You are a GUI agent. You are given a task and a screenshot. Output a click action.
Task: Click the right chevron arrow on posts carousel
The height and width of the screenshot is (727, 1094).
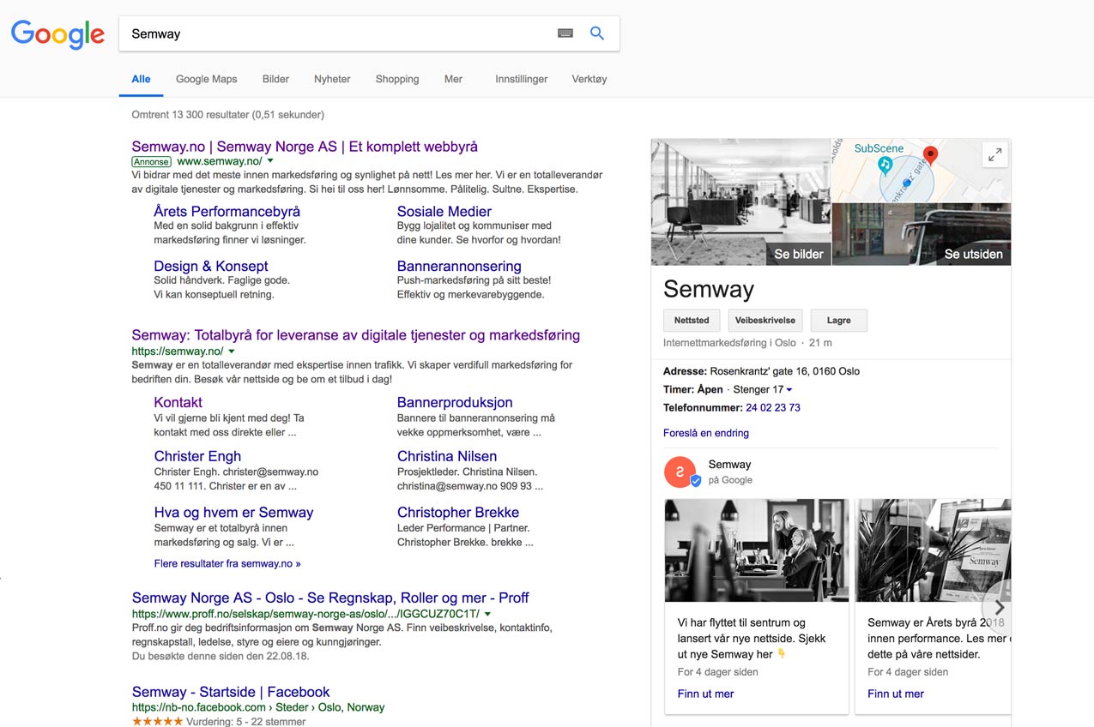click(x=999, y=607)
